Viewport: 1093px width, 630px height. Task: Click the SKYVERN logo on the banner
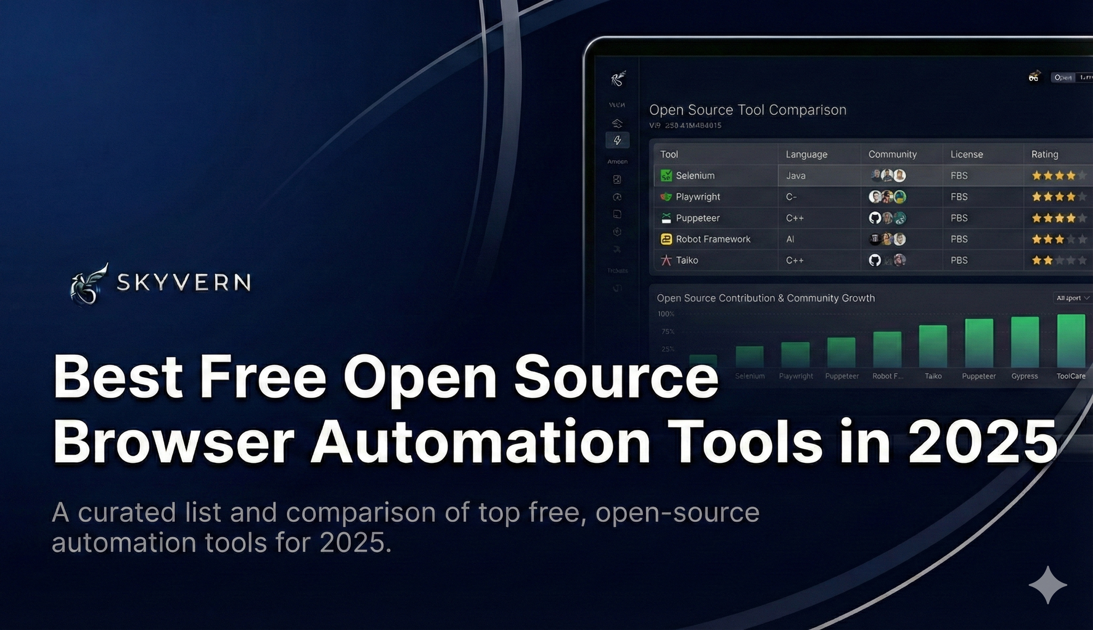click(x=161, y=282)
